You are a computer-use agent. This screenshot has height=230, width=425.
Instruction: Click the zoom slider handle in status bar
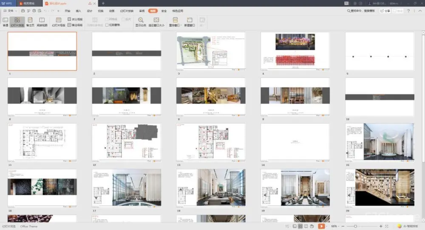(x=355, y=226)
